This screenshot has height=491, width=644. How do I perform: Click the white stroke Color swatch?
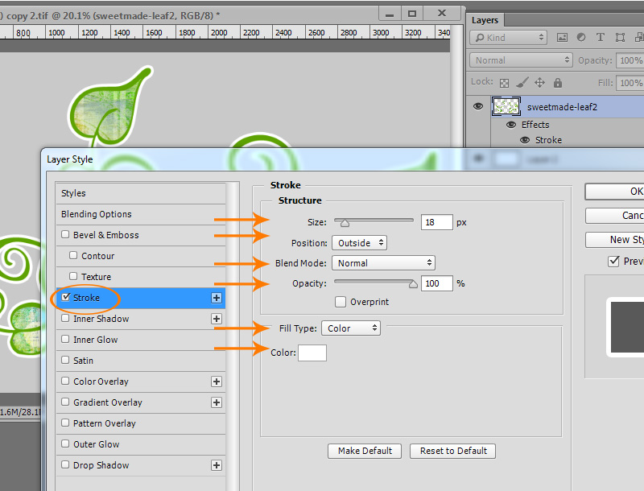point(312,353)
